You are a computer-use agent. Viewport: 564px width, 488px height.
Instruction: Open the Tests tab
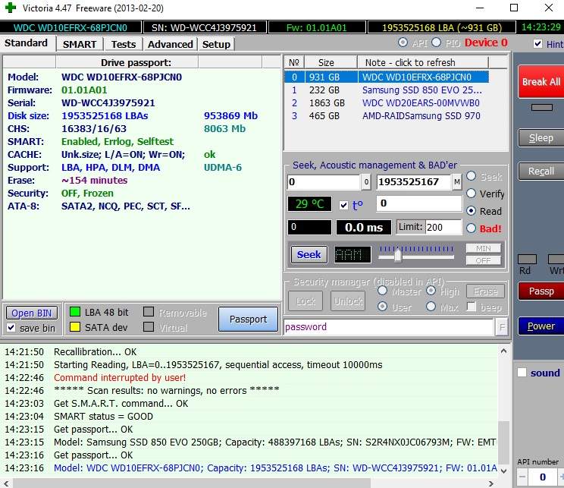click(124, 44)
